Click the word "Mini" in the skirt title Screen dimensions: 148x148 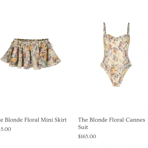tap(47, 120)
